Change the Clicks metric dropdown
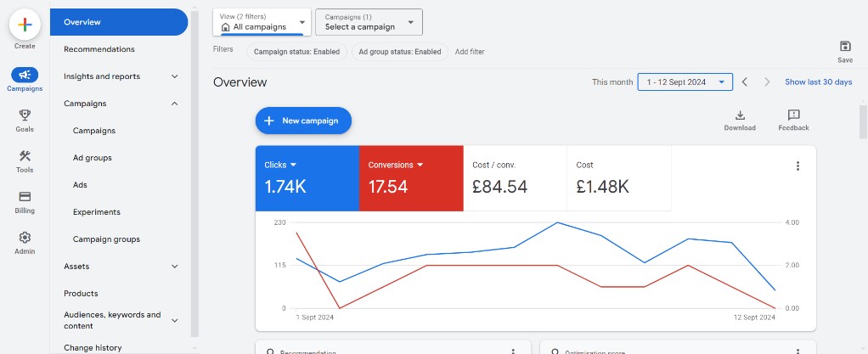The image size is (868, 354). pyautogui.click(x=293, y=165)
